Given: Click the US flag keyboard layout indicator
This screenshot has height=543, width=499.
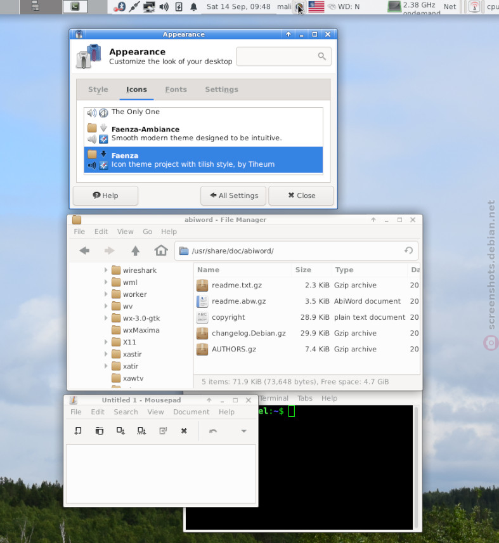Looking at the screenshot, I should coord(316,6).
